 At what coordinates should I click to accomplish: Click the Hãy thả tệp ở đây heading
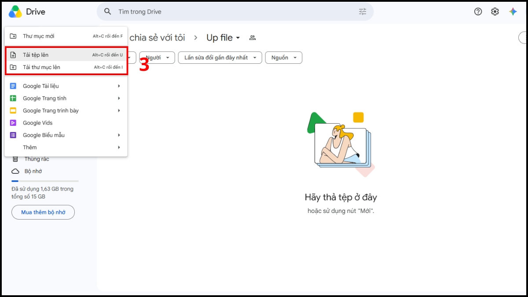point(341,197)
